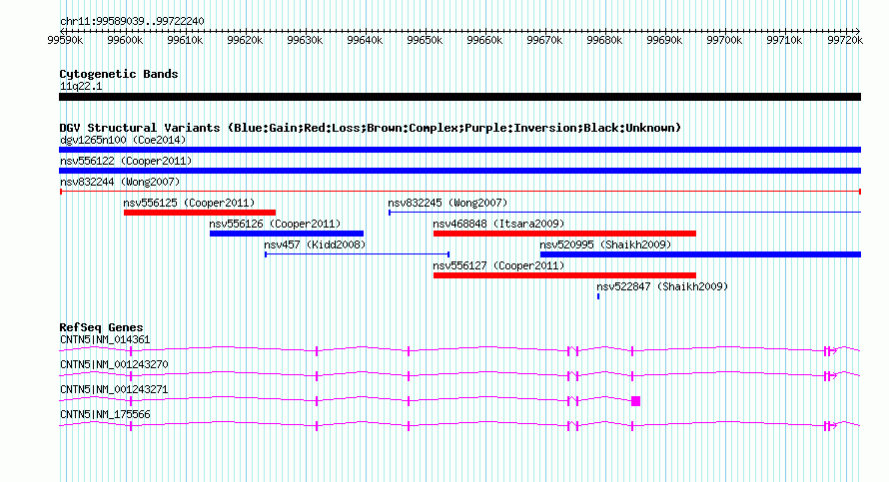
Task: Select the dgv1265n100 (Coe2014) blue variant bar
Action: tap(459, 150)
